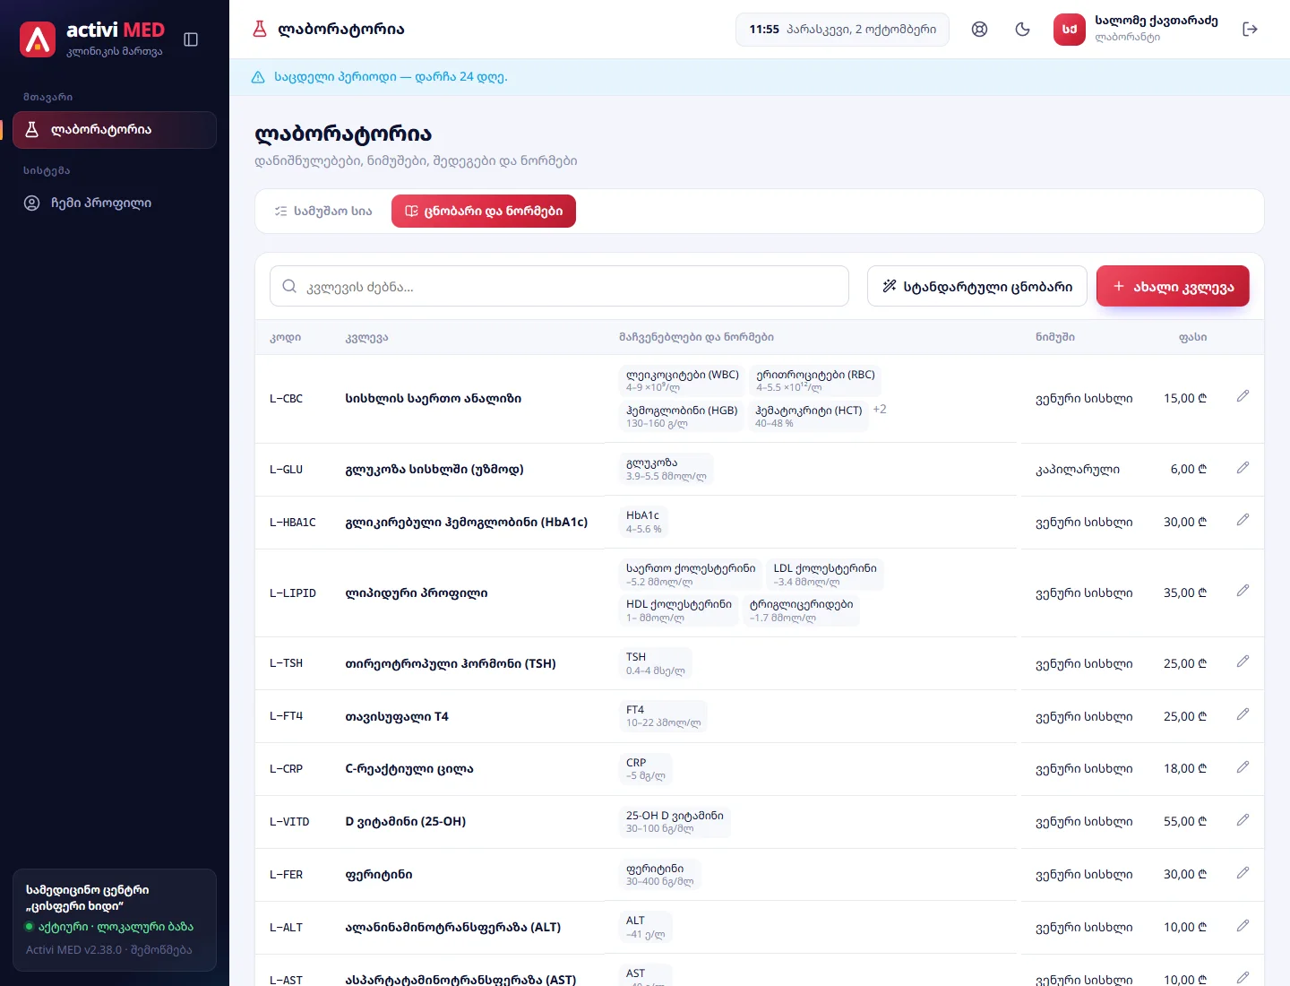Viewport: 1290px width, 986px height.
Task: Open the support lifebuoy icon
Action: 980,30
